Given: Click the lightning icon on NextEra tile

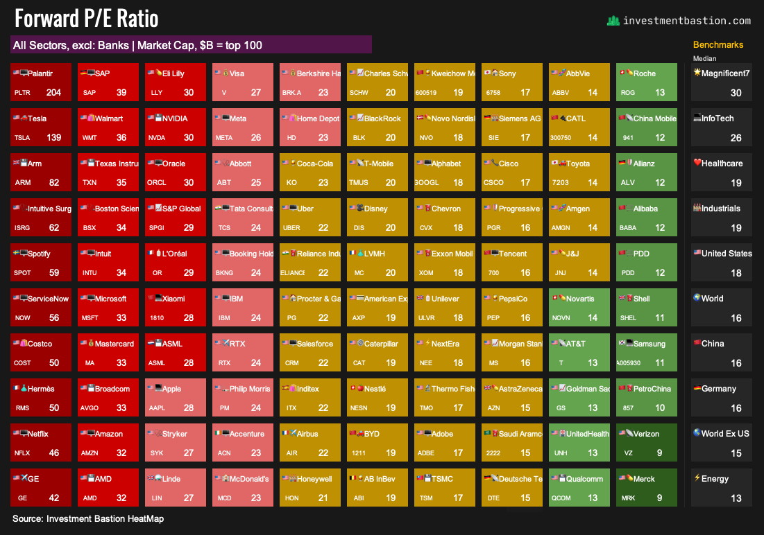Looking at the screenshot, I should point(427,343).
